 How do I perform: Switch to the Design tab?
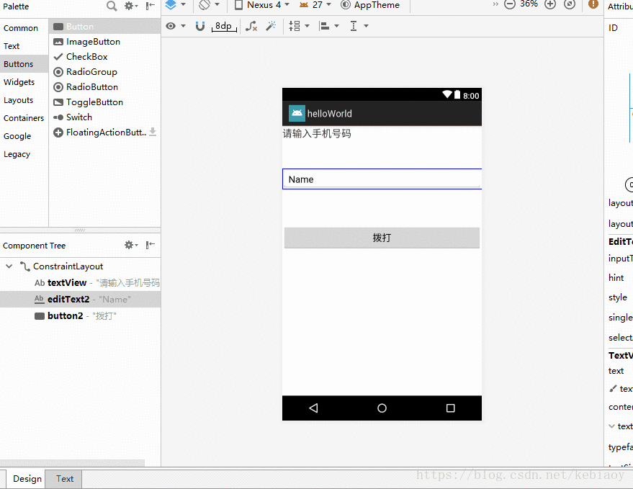27,479
